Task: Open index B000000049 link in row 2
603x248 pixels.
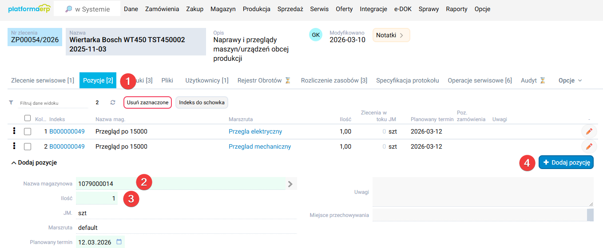Action: click(67, 146)
